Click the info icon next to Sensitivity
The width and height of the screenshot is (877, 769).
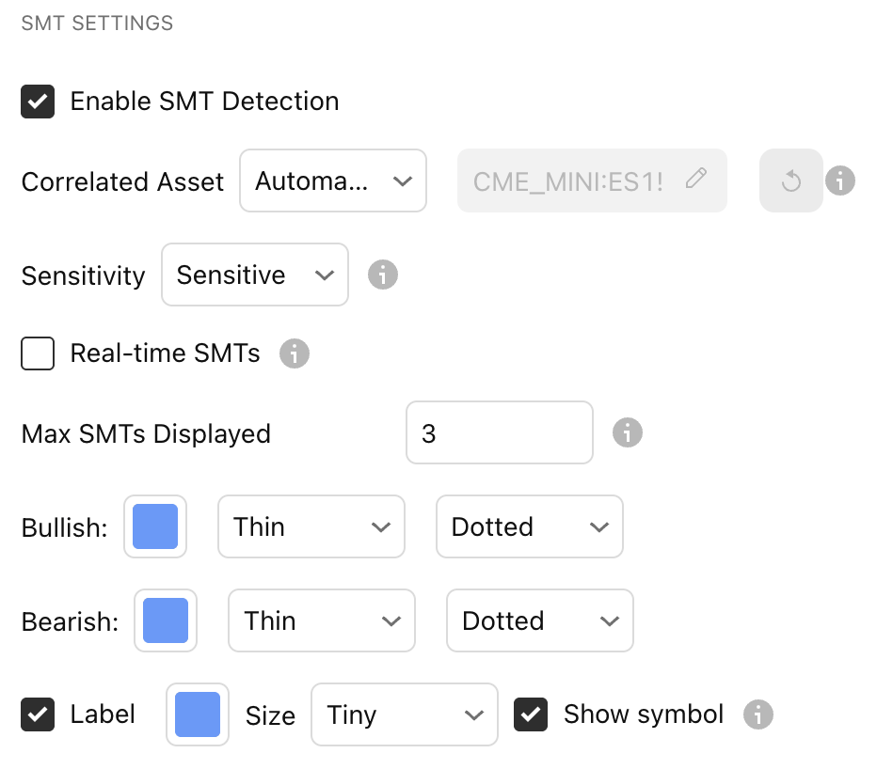click(x=382, y=275)
